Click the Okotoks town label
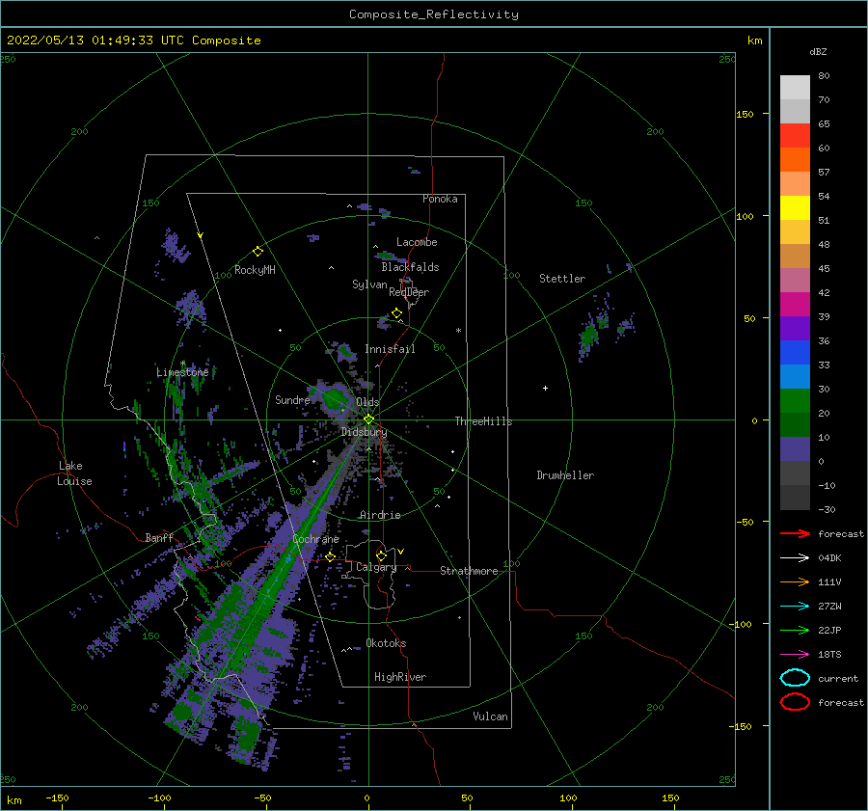This screenshot has height=811, width=868. [386, 643]
